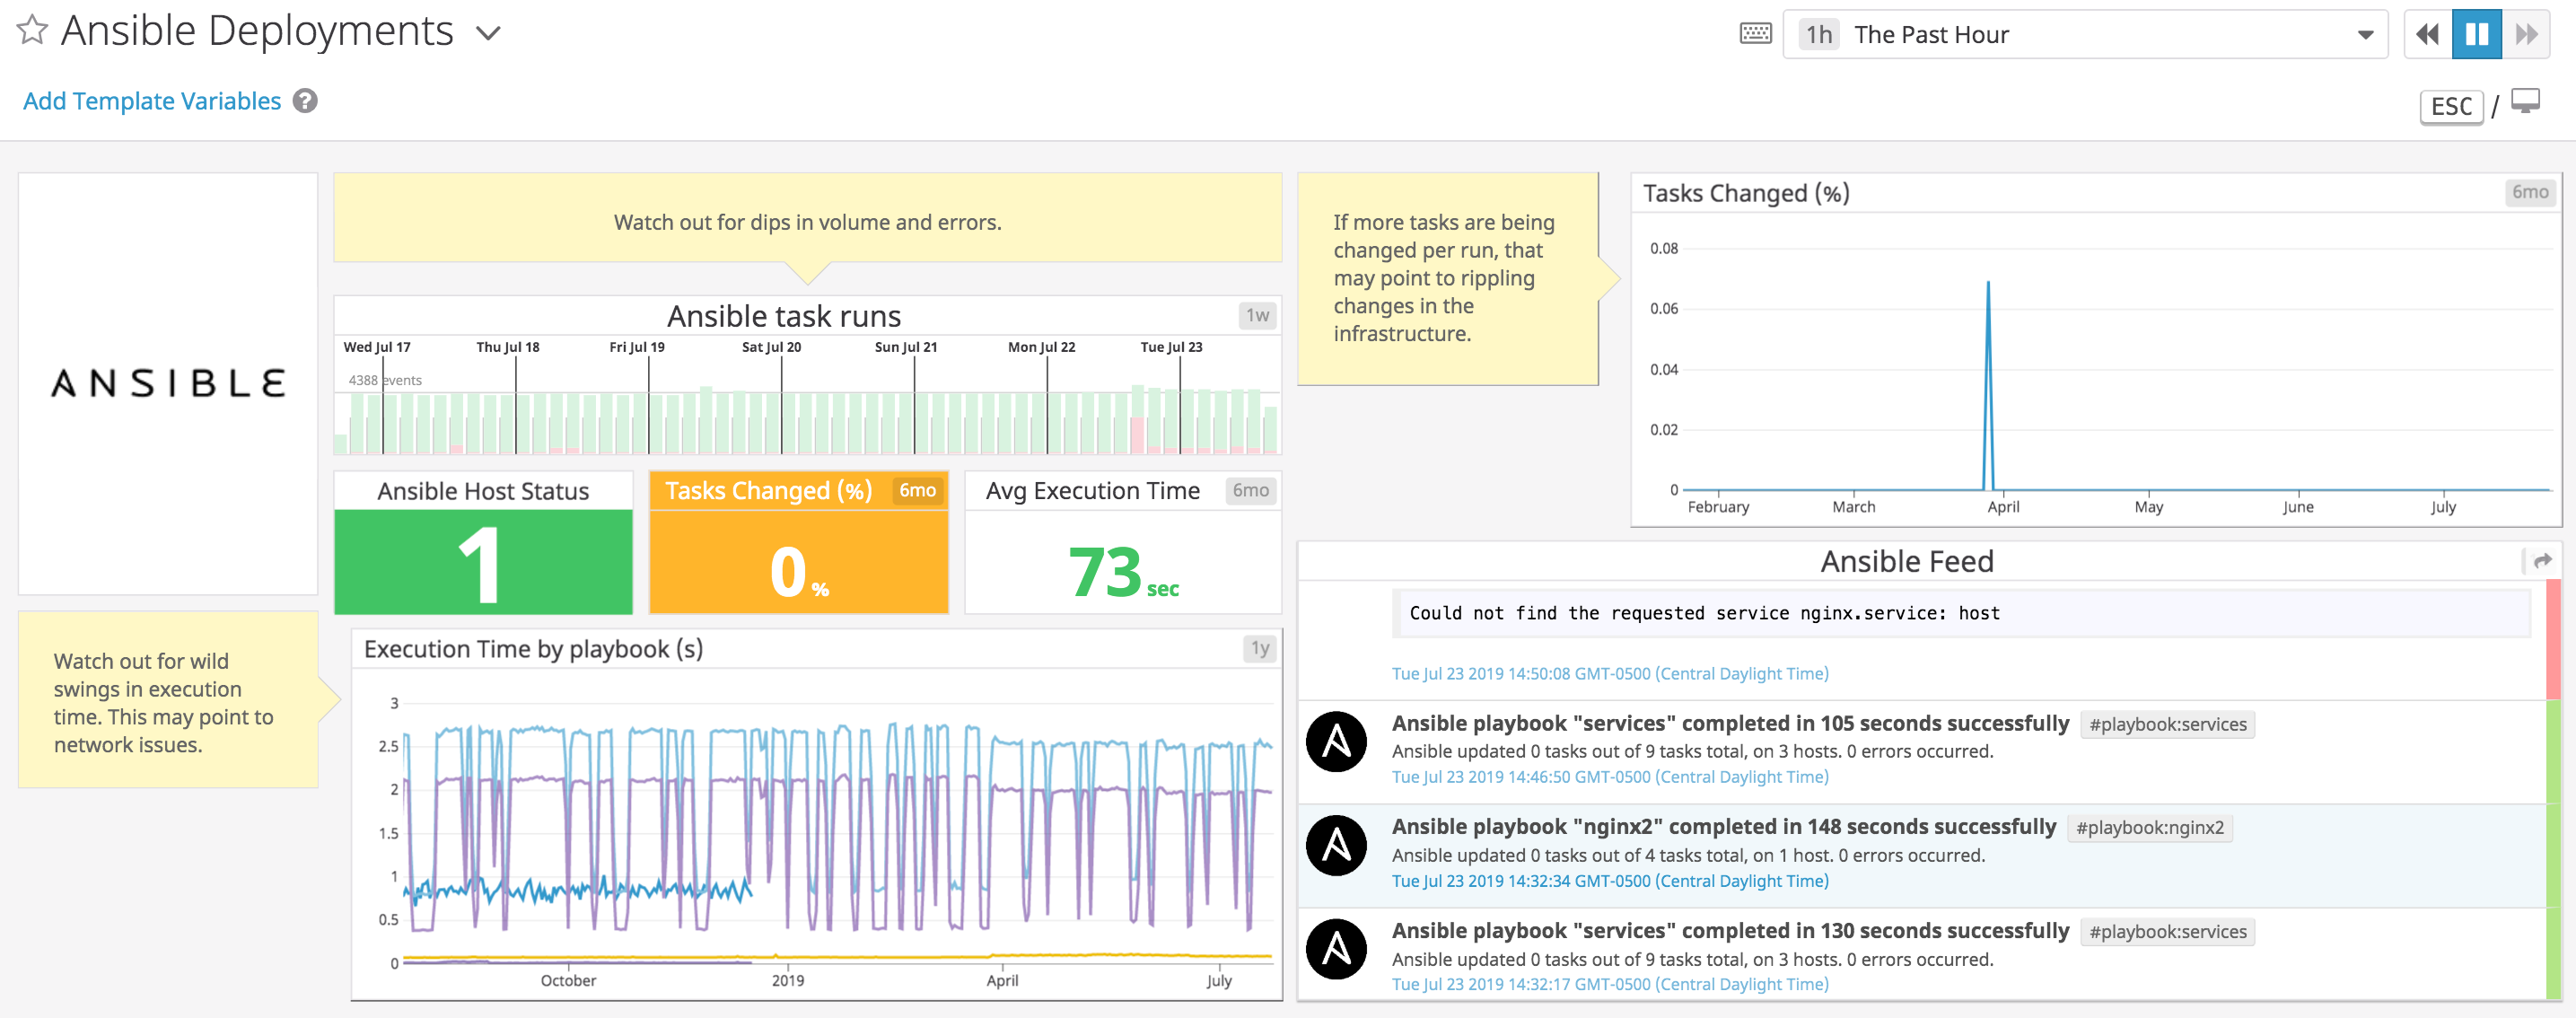Click the share arrow on Ansible Feed widget
This screenshot has width=2576, height=1018.
(x=2541, y=561)
